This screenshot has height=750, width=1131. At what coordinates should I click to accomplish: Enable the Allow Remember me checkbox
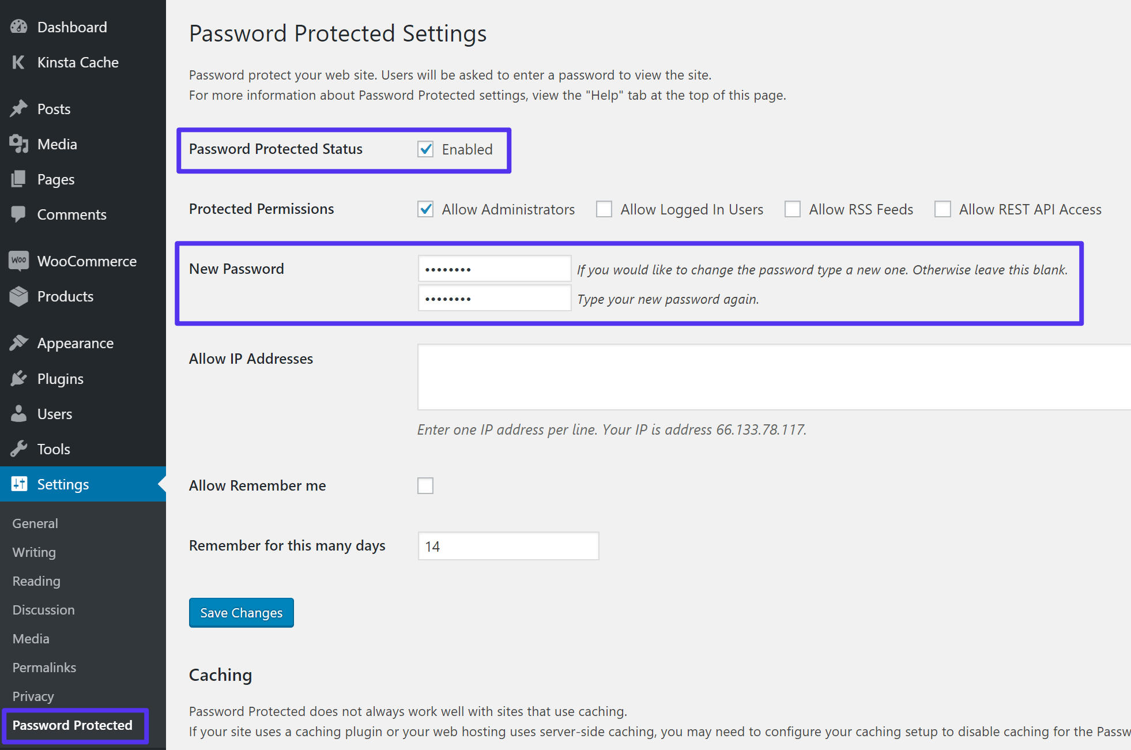(x=425, y=485)
